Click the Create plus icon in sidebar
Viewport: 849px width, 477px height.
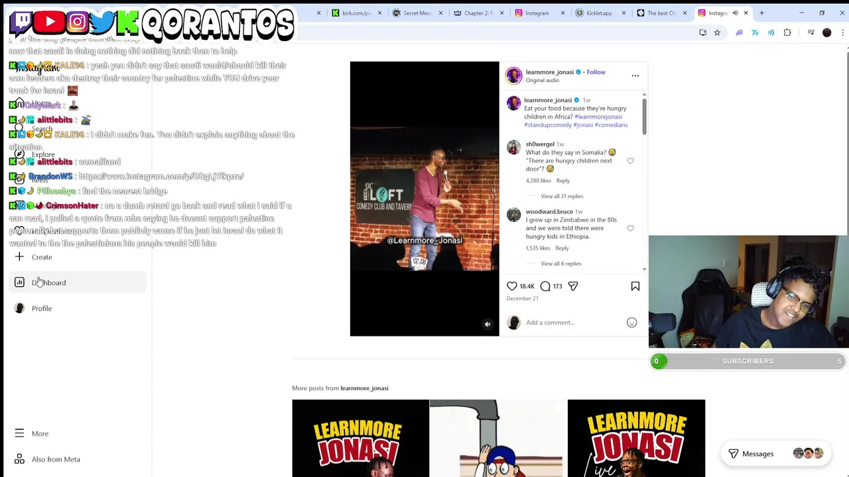pos(19,257)
